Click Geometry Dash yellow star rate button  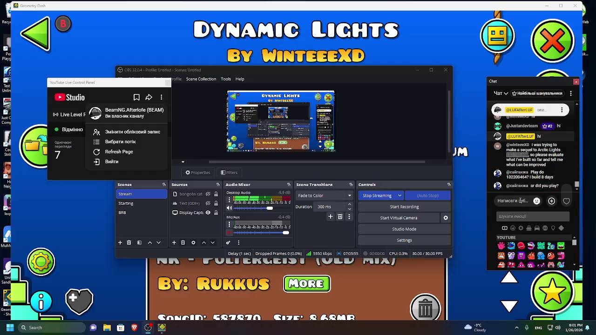552,292
